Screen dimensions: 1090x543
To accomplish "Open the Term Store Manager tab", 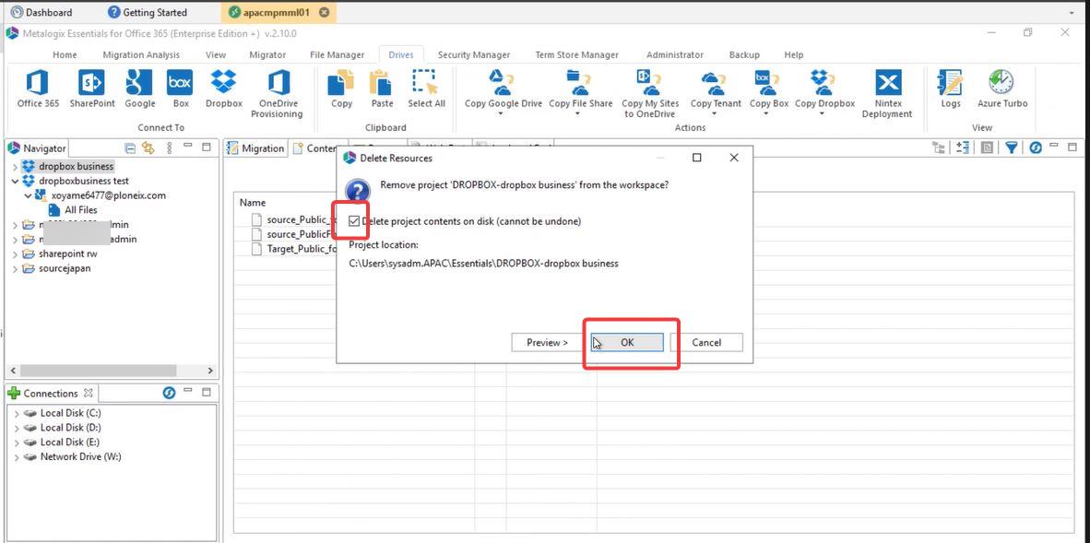I will pyautogui.click(x=577, y=55).
